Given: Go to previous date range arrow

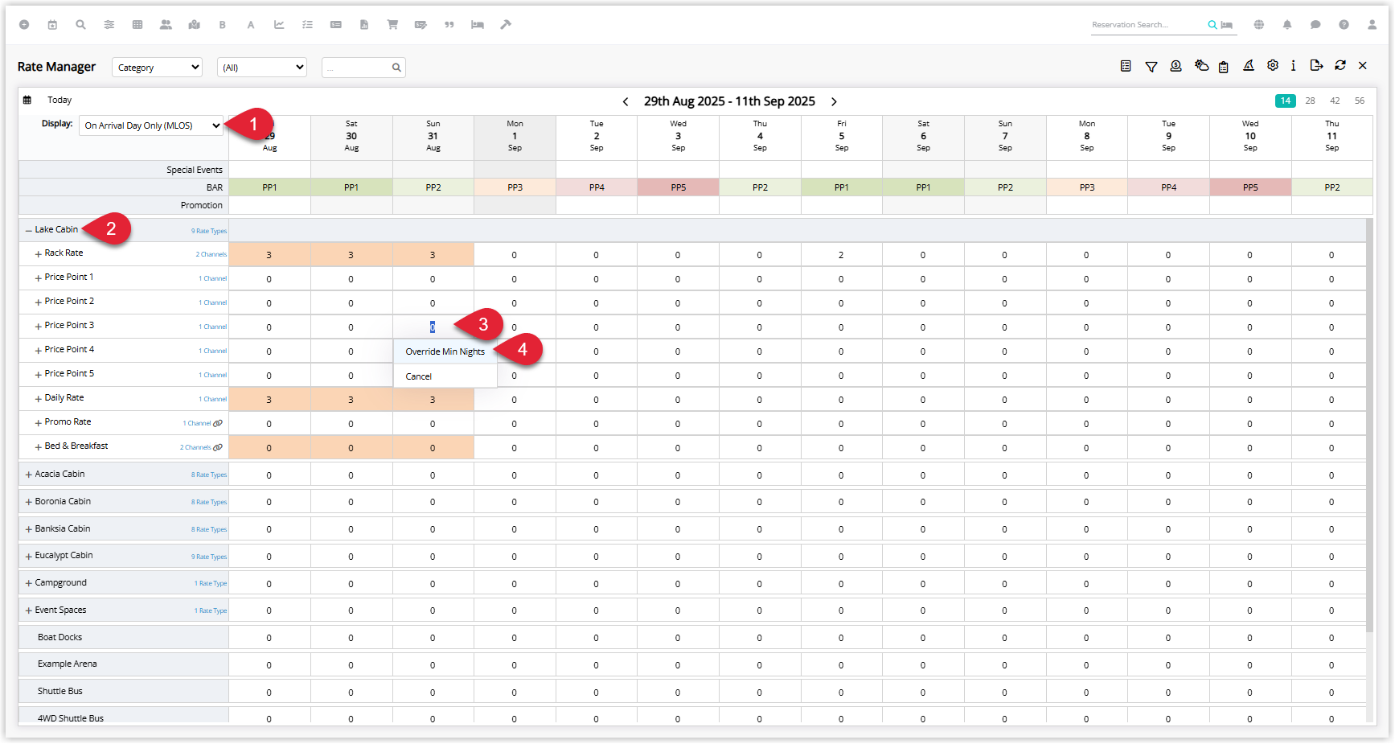Looking at the screenshot, I should click(626, 101).
